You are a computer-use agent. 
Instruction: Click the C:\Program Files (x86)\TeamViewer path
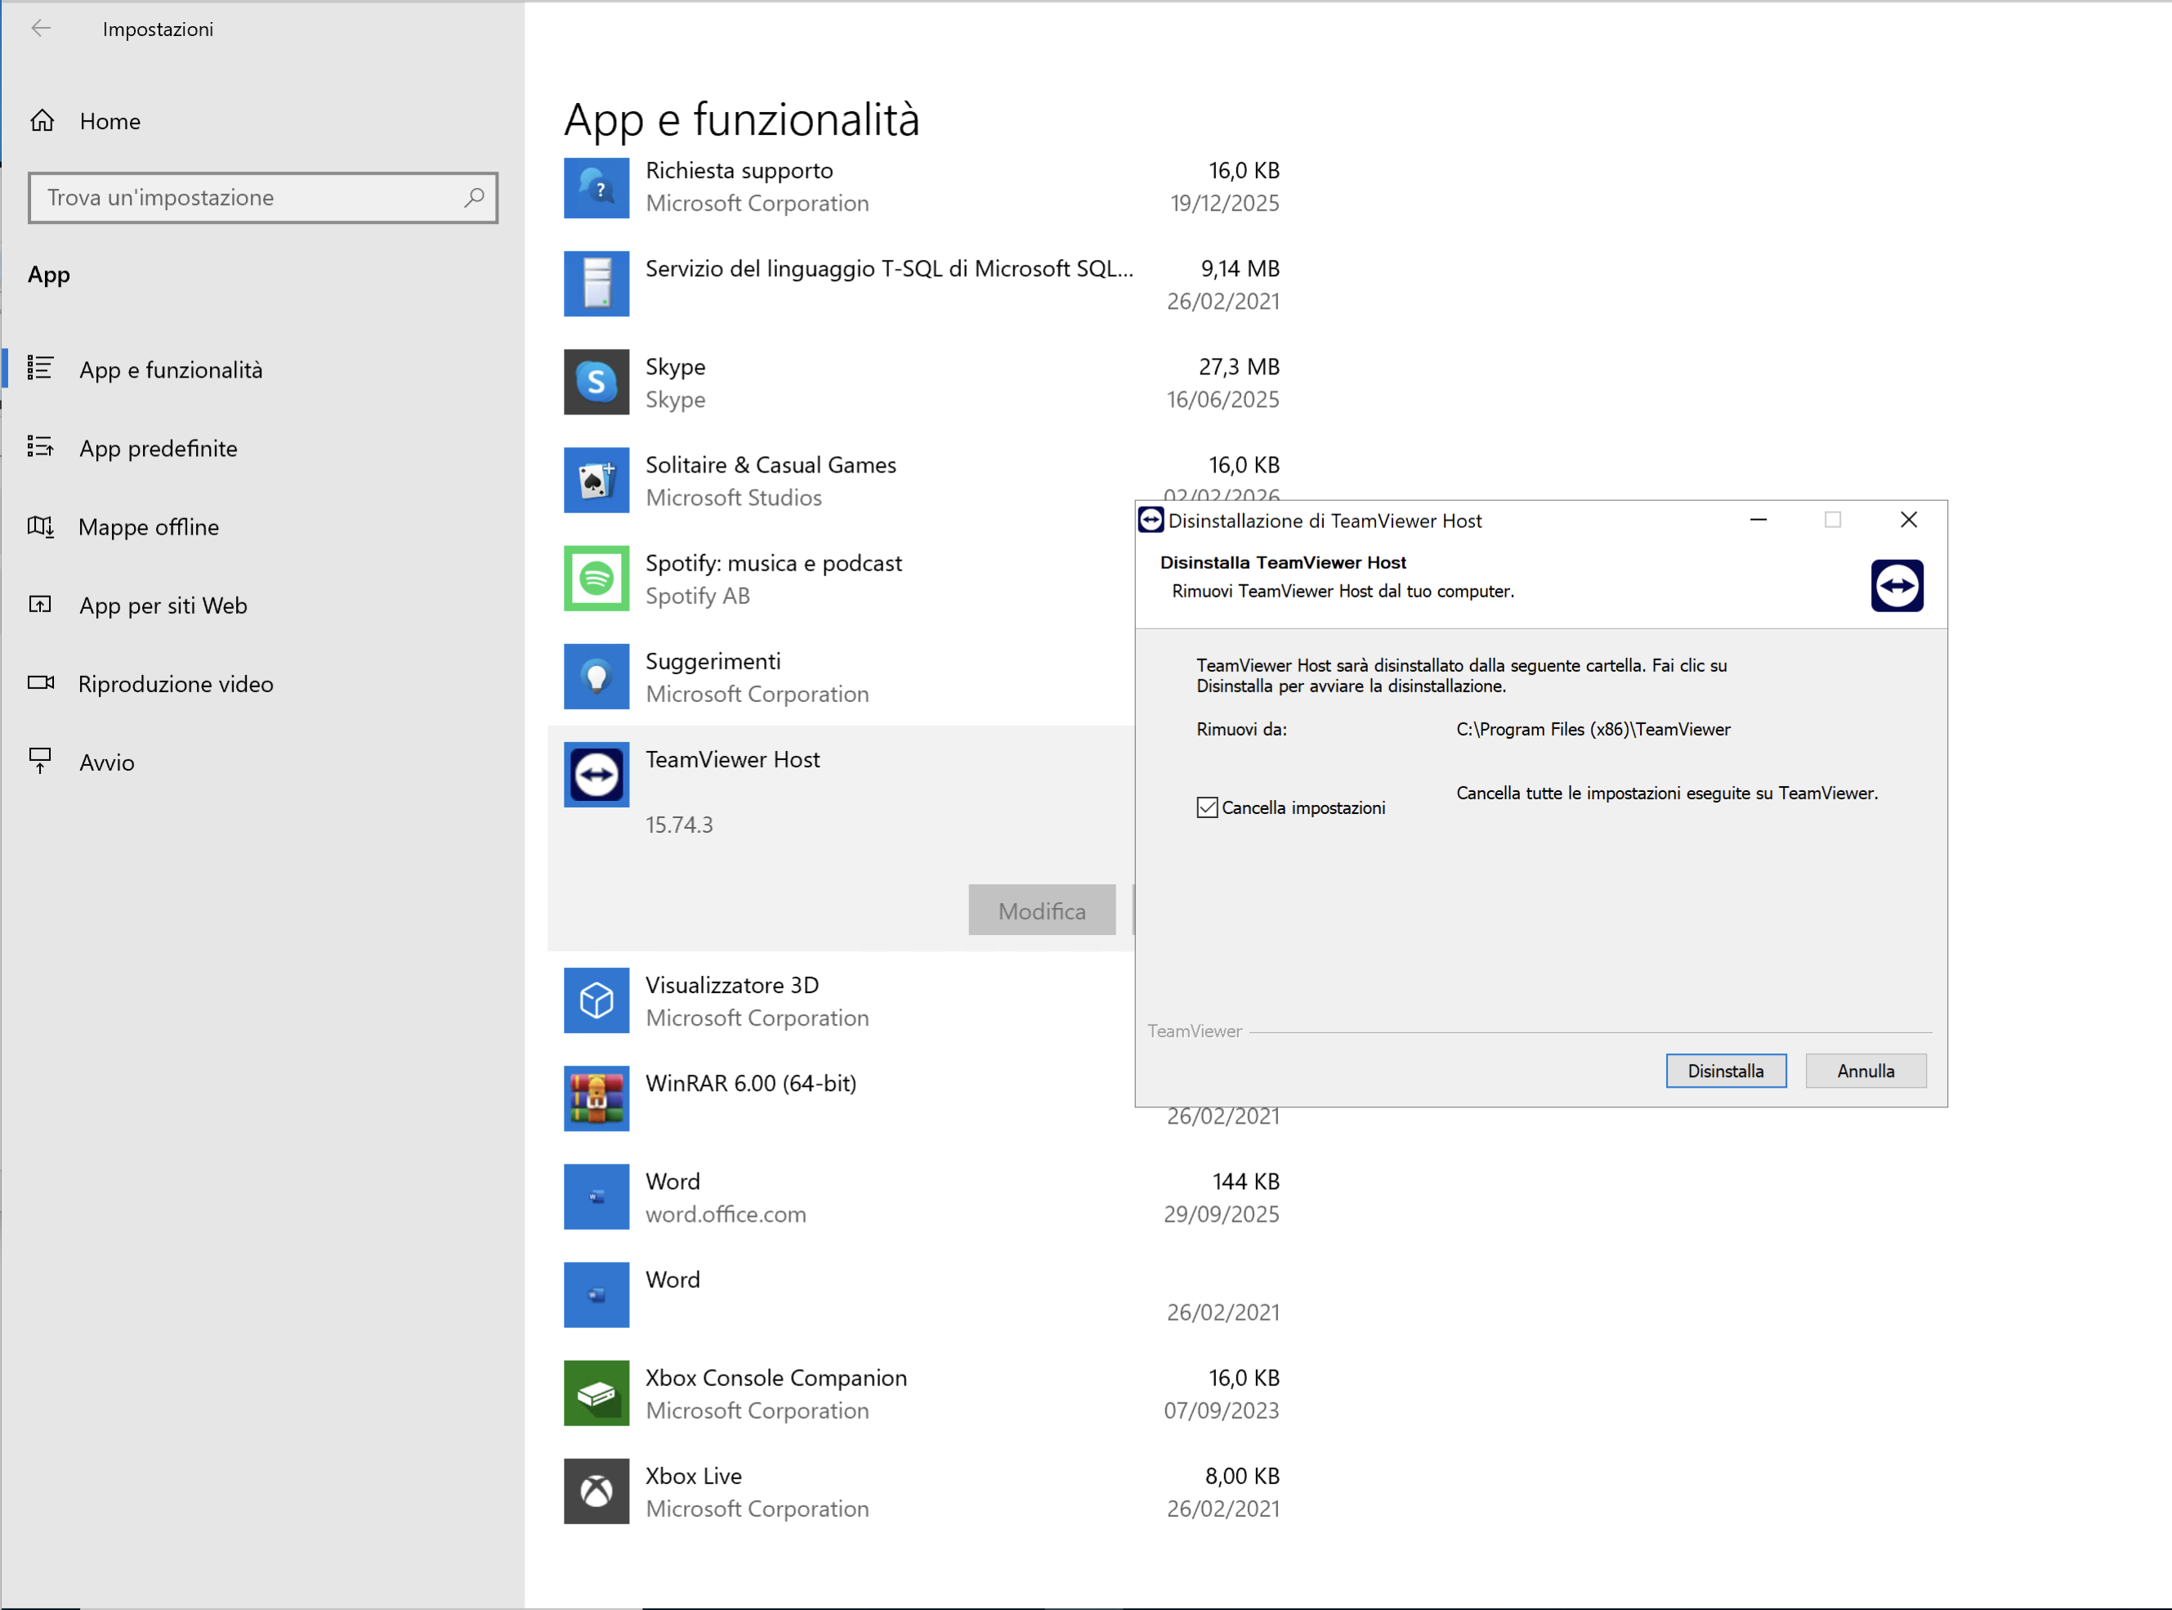point(1593,730)
